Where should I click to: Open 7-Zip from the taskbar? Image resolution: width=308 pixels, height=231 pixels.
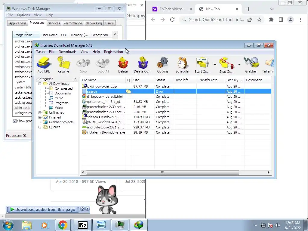pyautogui.click(x=82, y=225)
